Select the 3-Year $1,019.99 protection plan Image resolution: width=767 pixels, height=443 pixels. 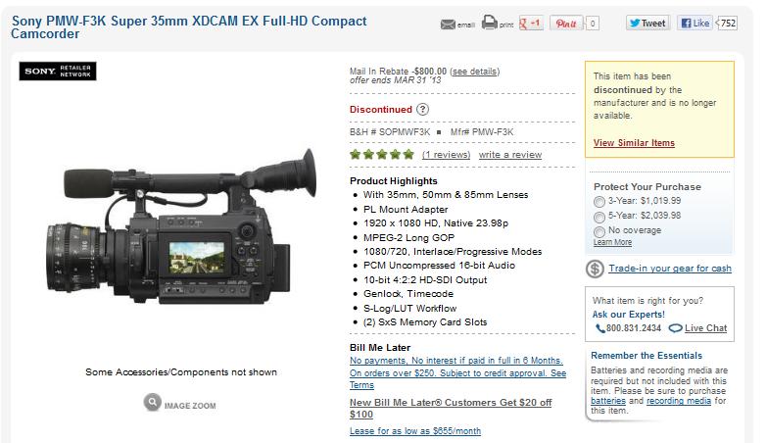point(599,202)
